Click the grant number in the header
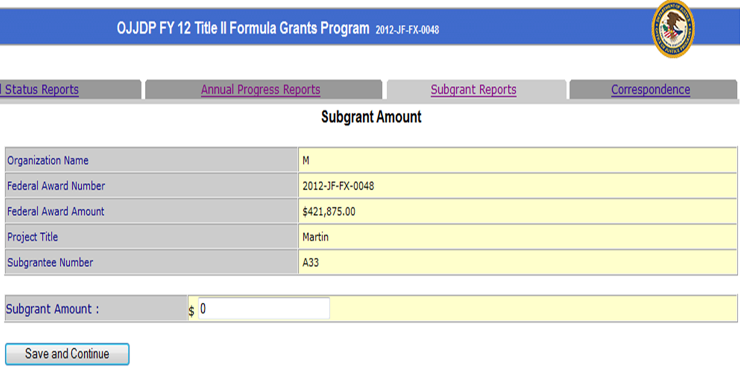This screenshot has height=367, width=740. pyautogui.click(x=407, y=30)
